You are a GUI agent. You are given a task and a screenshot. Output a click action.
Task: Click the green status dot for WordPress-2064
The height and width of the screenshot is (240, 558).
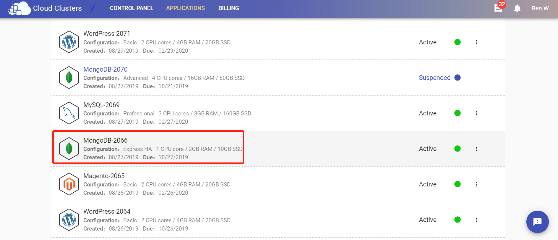pyautogui.click(x=458, y=220)
